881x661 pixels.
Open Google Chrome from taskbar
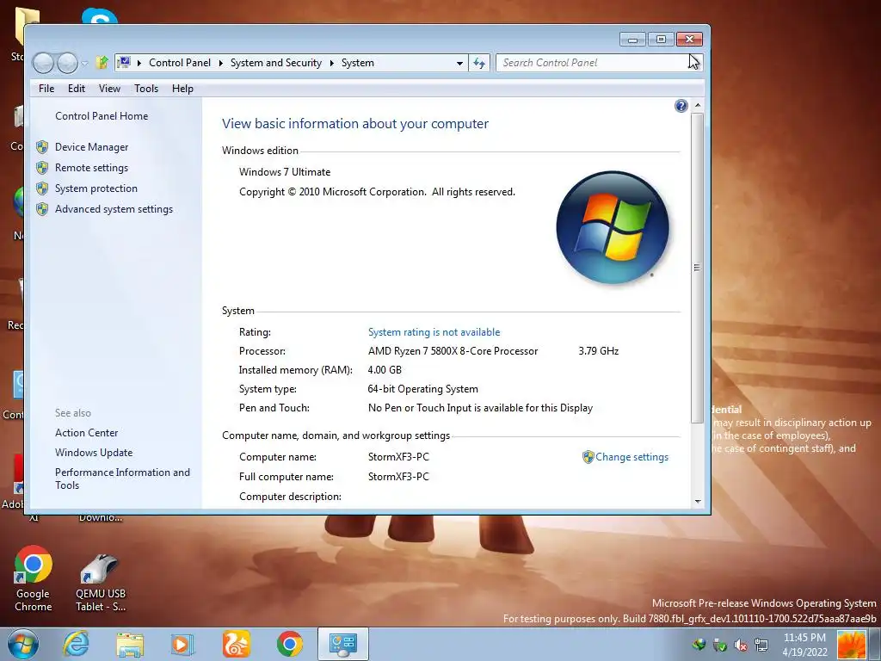tap(290, 644)
